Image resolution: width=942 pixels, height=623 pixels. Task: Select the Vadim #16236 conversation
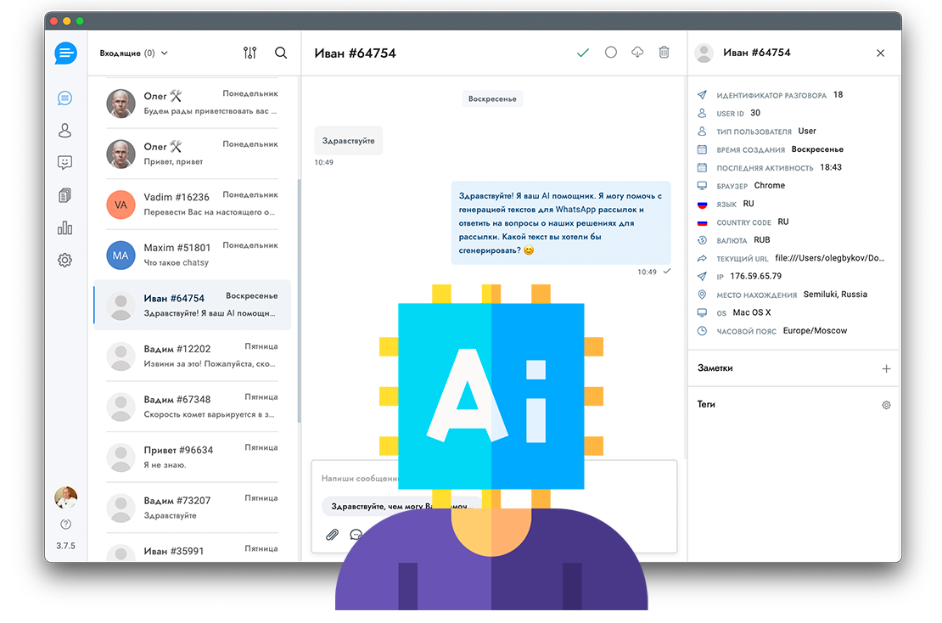193,204
